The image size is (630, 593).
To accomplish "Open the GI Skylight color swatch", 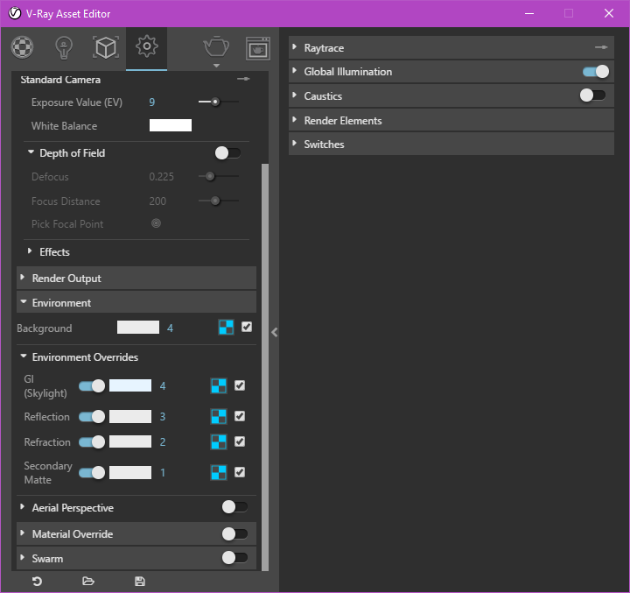I will coord(130,385).
